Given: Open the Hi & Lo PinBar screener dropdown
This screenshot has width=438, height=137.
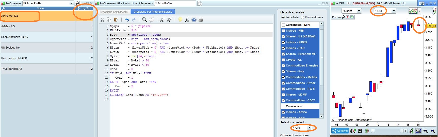Looking at the screenshot, I should pos(71,3).
